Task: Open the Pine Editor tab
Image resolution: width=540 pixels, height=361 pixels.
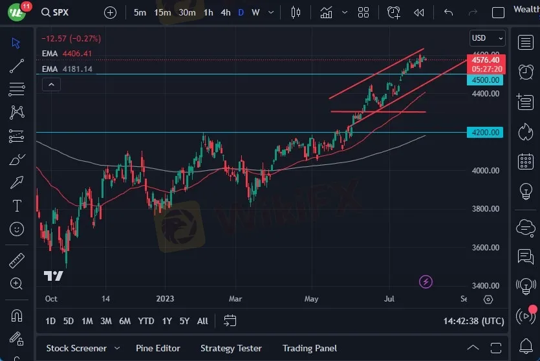Action: (x=158, y=348)
